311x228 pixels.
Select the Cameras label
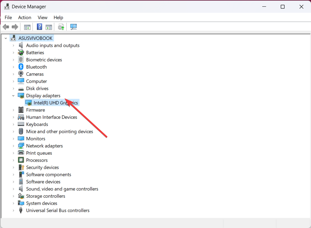point(35,74)
